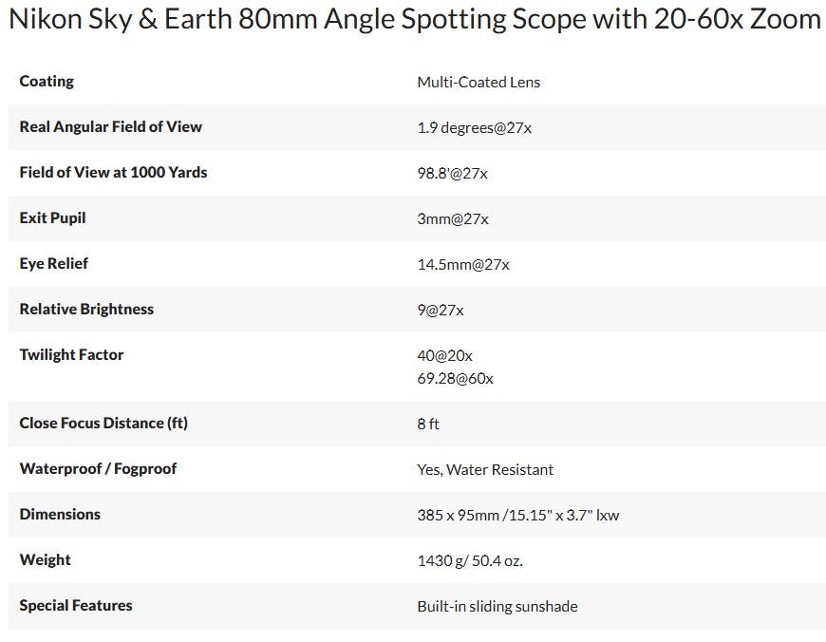Click the Eye Relief label
This screenshot has height=642, width=826.
point(54,264)
